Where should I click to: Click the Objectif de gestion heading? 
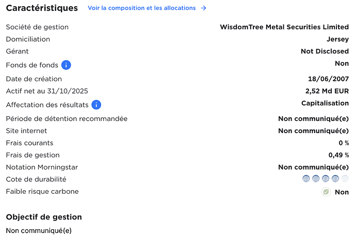[44, 217]
